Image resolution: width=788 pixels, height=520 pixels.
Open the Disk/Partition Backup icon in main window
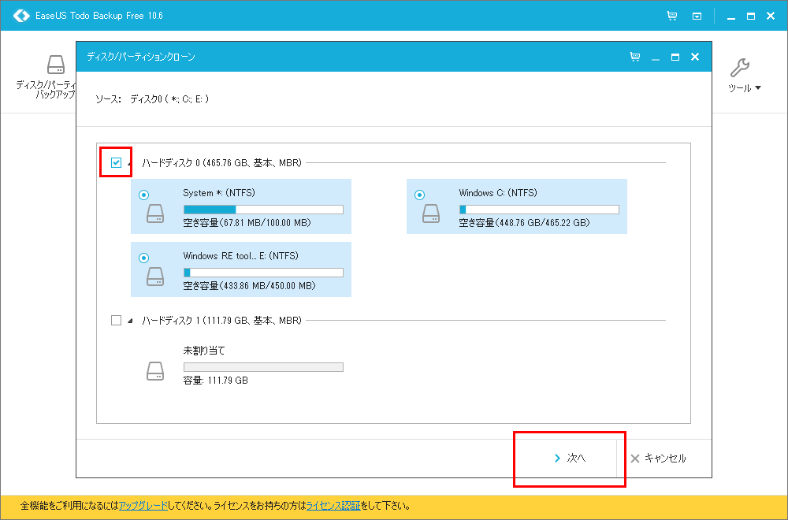(55, 65)
